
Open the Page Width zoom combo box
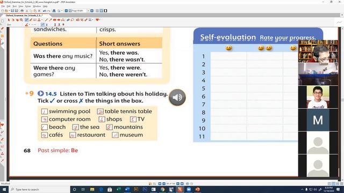[x=79, y=11]
